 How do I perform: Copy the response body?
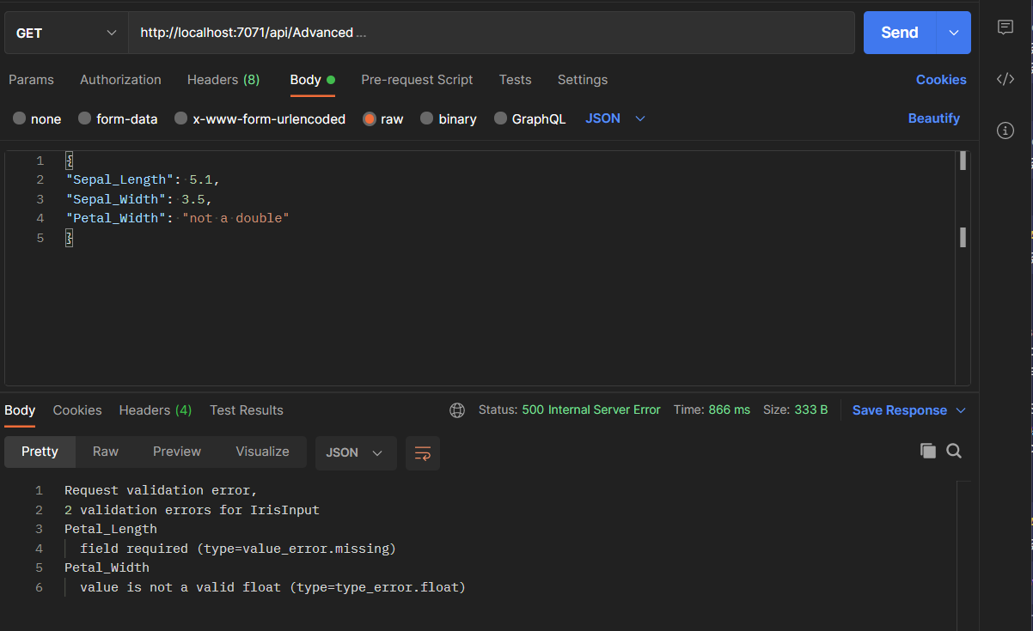pos(928,450)
